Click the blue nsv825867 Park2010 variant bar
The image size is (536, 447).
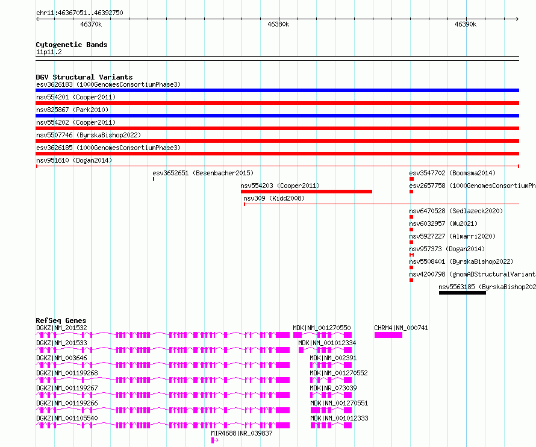tap(277, 116)
